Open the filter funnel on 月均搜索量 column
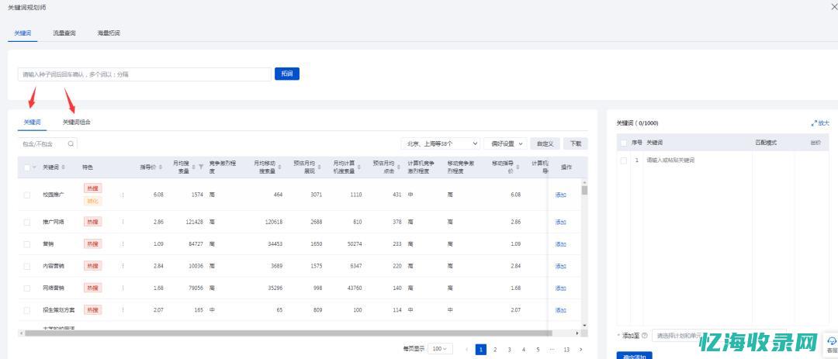Screen dimensions: 838x359 pos(201,167)
